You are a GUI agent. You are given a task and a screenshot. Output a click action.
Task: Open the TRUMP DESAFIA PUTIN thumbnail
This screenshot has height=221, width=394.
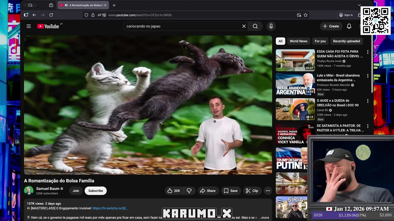click(x=291, y=159)
